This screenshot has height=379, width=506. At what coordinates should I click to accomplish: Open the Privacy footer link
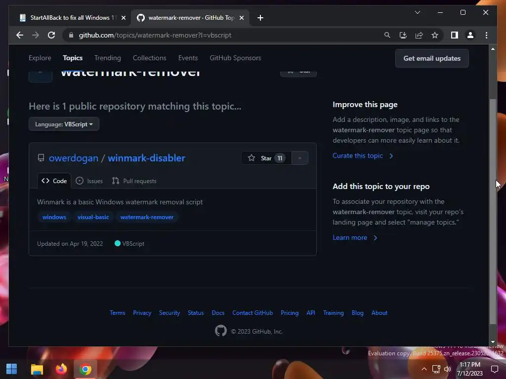[142, 312]
